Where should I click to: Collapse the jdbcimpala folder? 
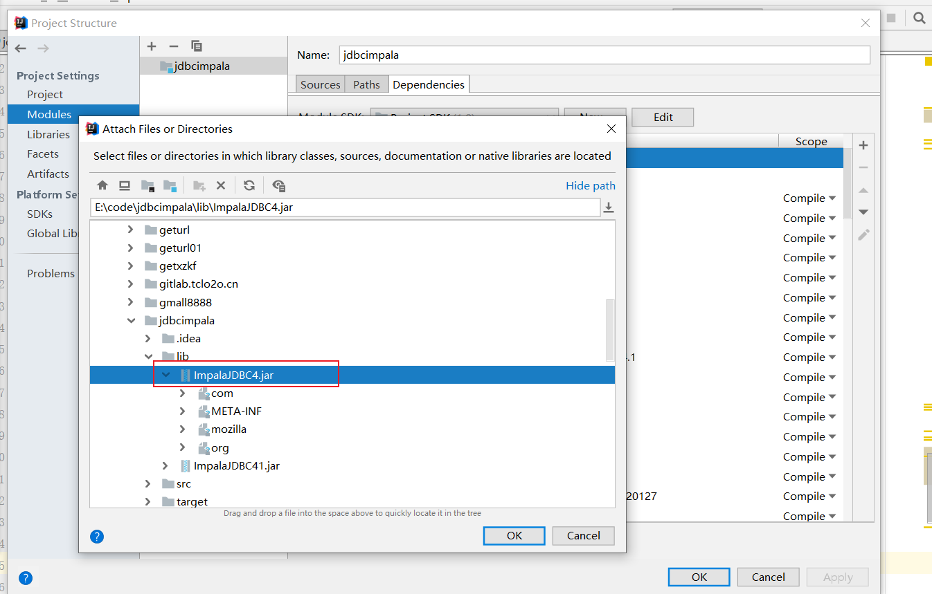(x=130, y=320)
